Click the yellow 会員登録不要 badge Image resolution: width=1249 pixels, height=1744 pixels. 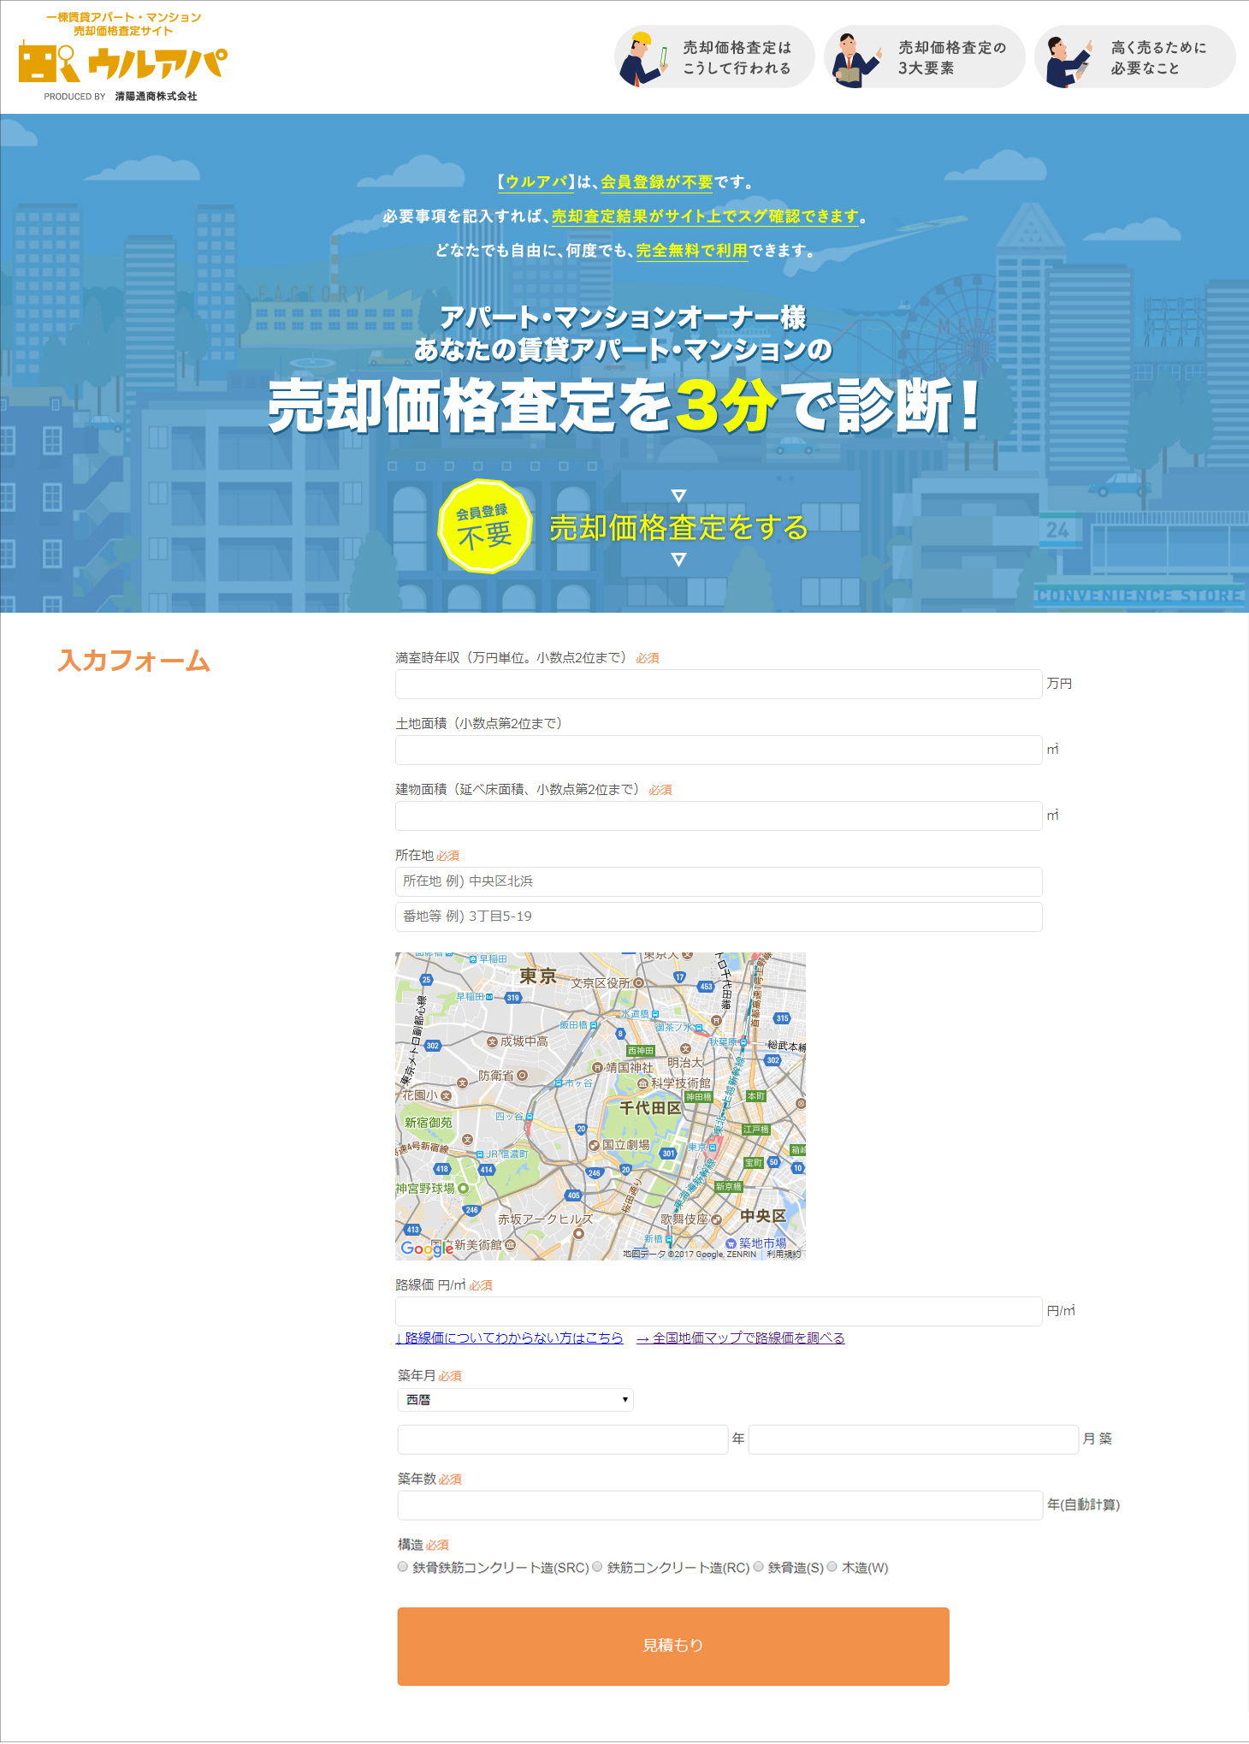484,526
